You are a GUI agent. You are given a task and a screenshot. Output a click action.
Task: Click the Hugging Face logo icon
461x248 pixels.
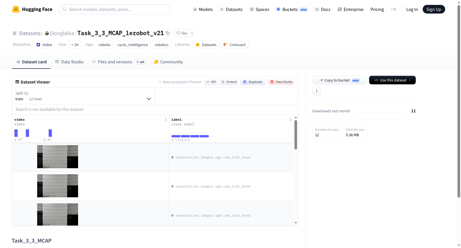tap(16, 9)
